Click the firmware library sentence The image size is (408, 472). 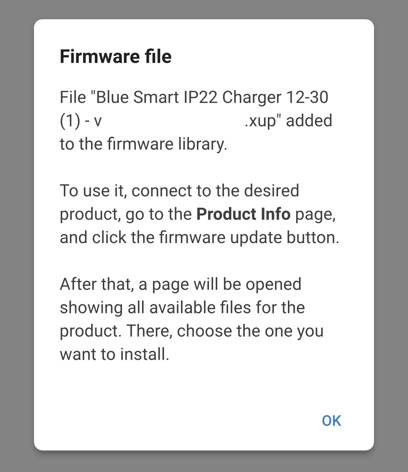(144, 143)
